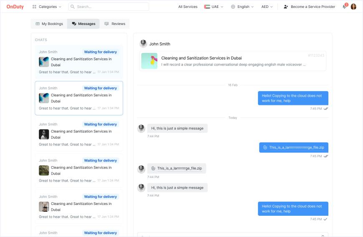
Task: Switch to the My Bookings tab
Action: point(49,24)
